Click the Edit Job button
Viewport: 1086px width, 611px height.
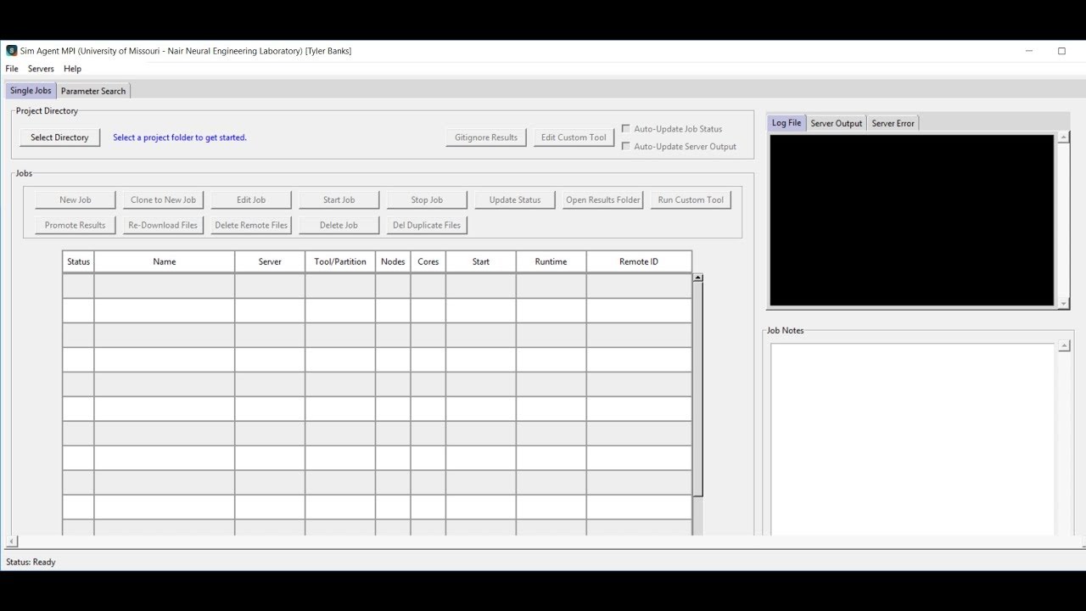251,200
